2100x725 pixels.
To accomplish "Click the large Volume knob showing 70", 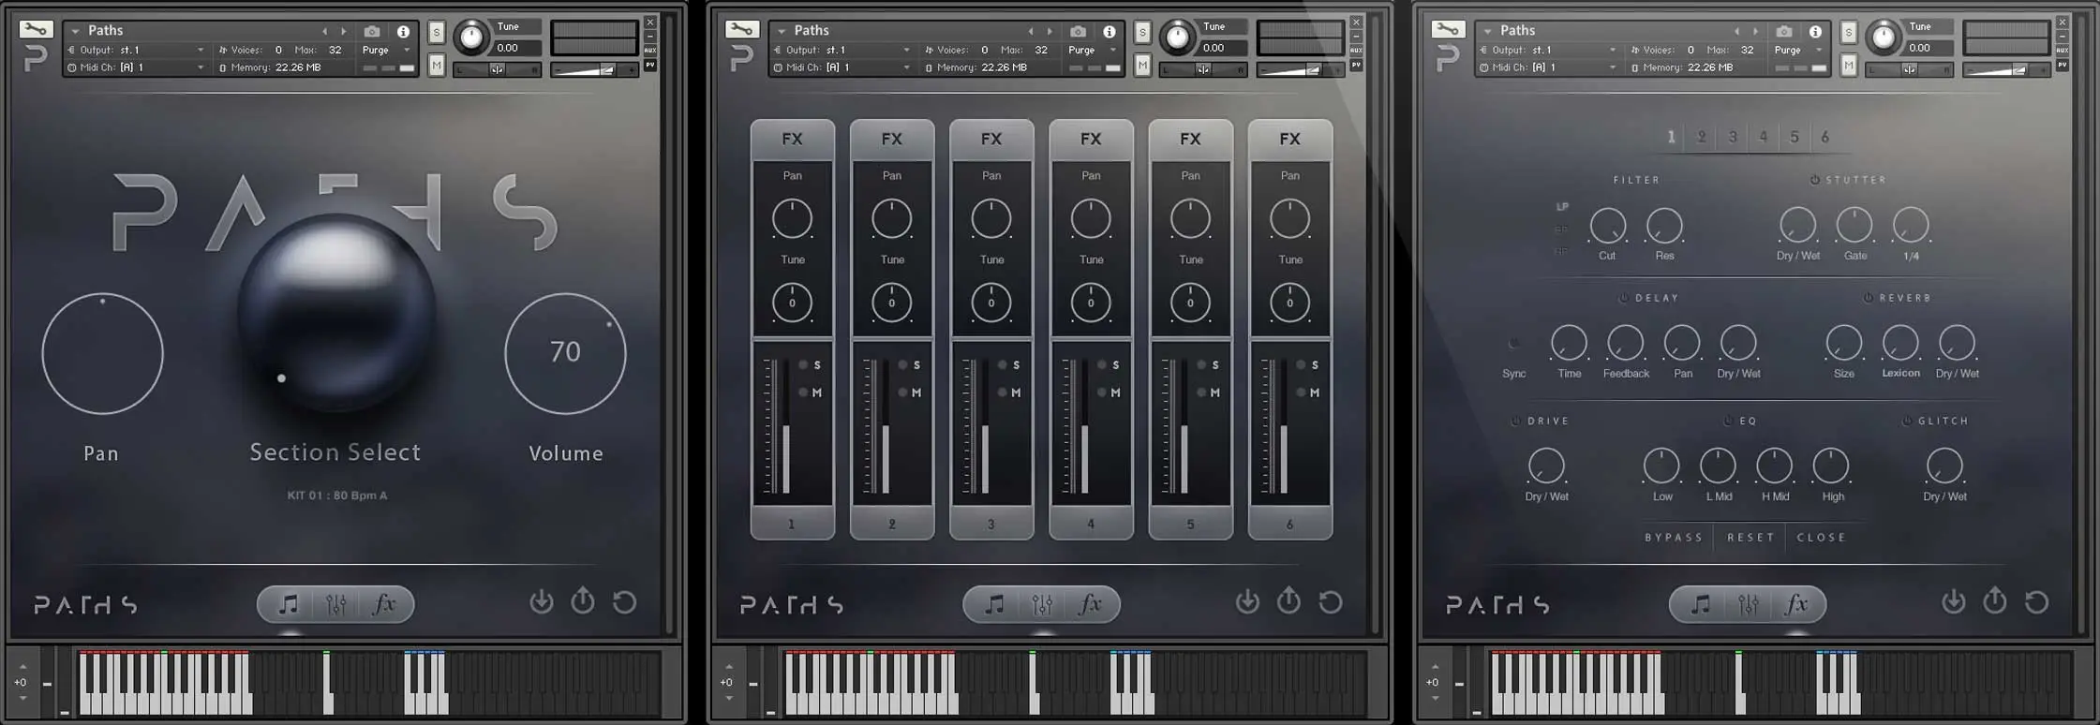I will click(x=565, y=353).
